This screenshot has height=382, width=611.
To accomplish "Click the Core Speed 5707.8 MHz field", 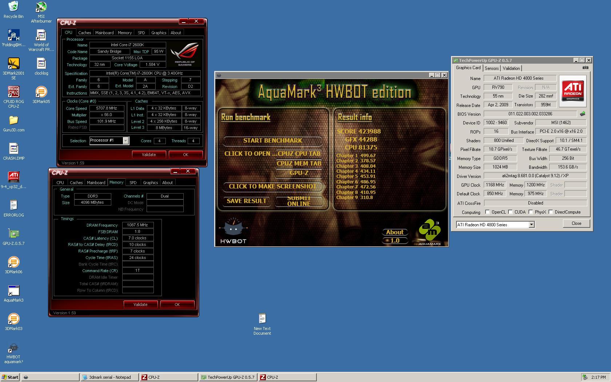I will [107, 108].
